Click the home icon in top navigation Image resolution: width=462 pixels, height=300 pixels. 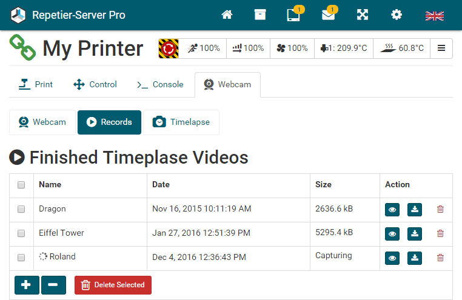click(x=227, y=15)
